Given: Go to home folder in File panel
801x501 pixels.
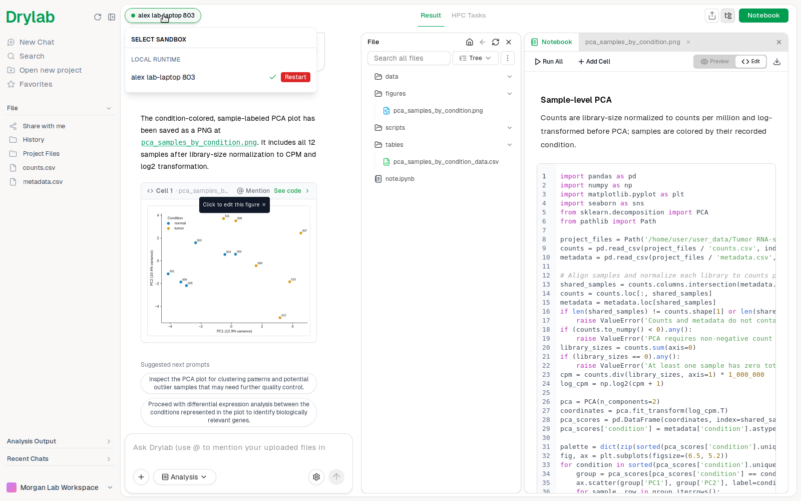Looking at the screenshot, I should [470, 42].
